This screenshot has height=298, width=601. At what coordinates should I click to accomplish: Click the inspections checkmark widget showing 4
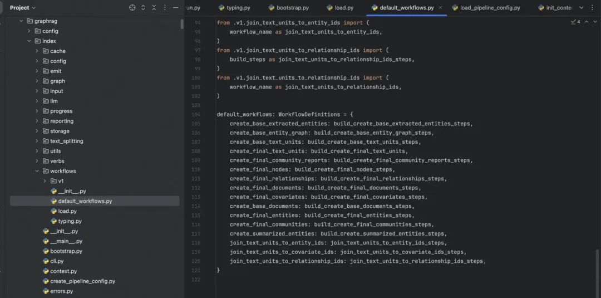pyautogui.click(x=575, y=22)
